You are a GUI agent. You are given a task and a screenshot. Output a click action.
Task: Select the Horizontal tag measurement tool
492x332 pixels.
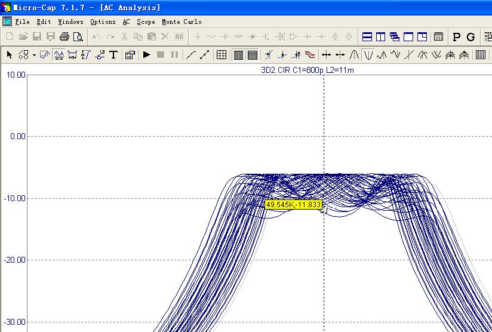coord(72,55)
